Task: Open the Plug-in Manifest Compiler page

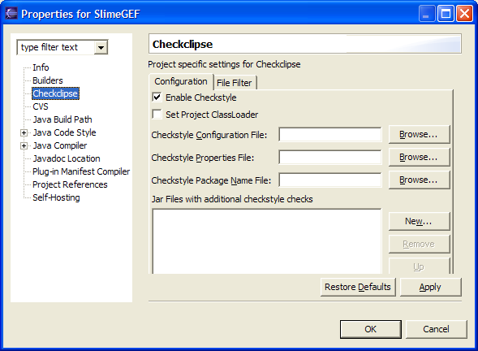Action: (81, 171)
